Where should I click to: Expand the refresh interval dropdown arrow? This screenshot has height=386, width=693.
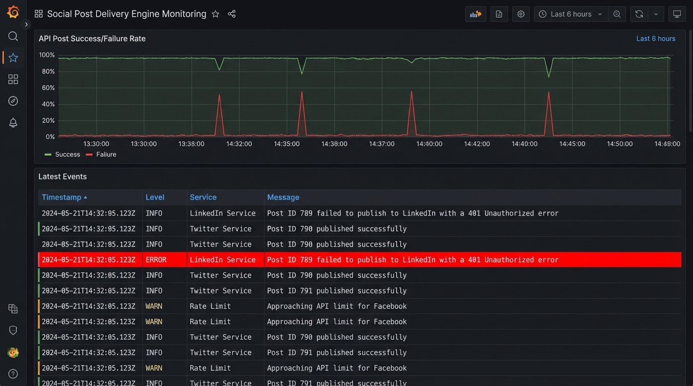(x=656, y=14)
